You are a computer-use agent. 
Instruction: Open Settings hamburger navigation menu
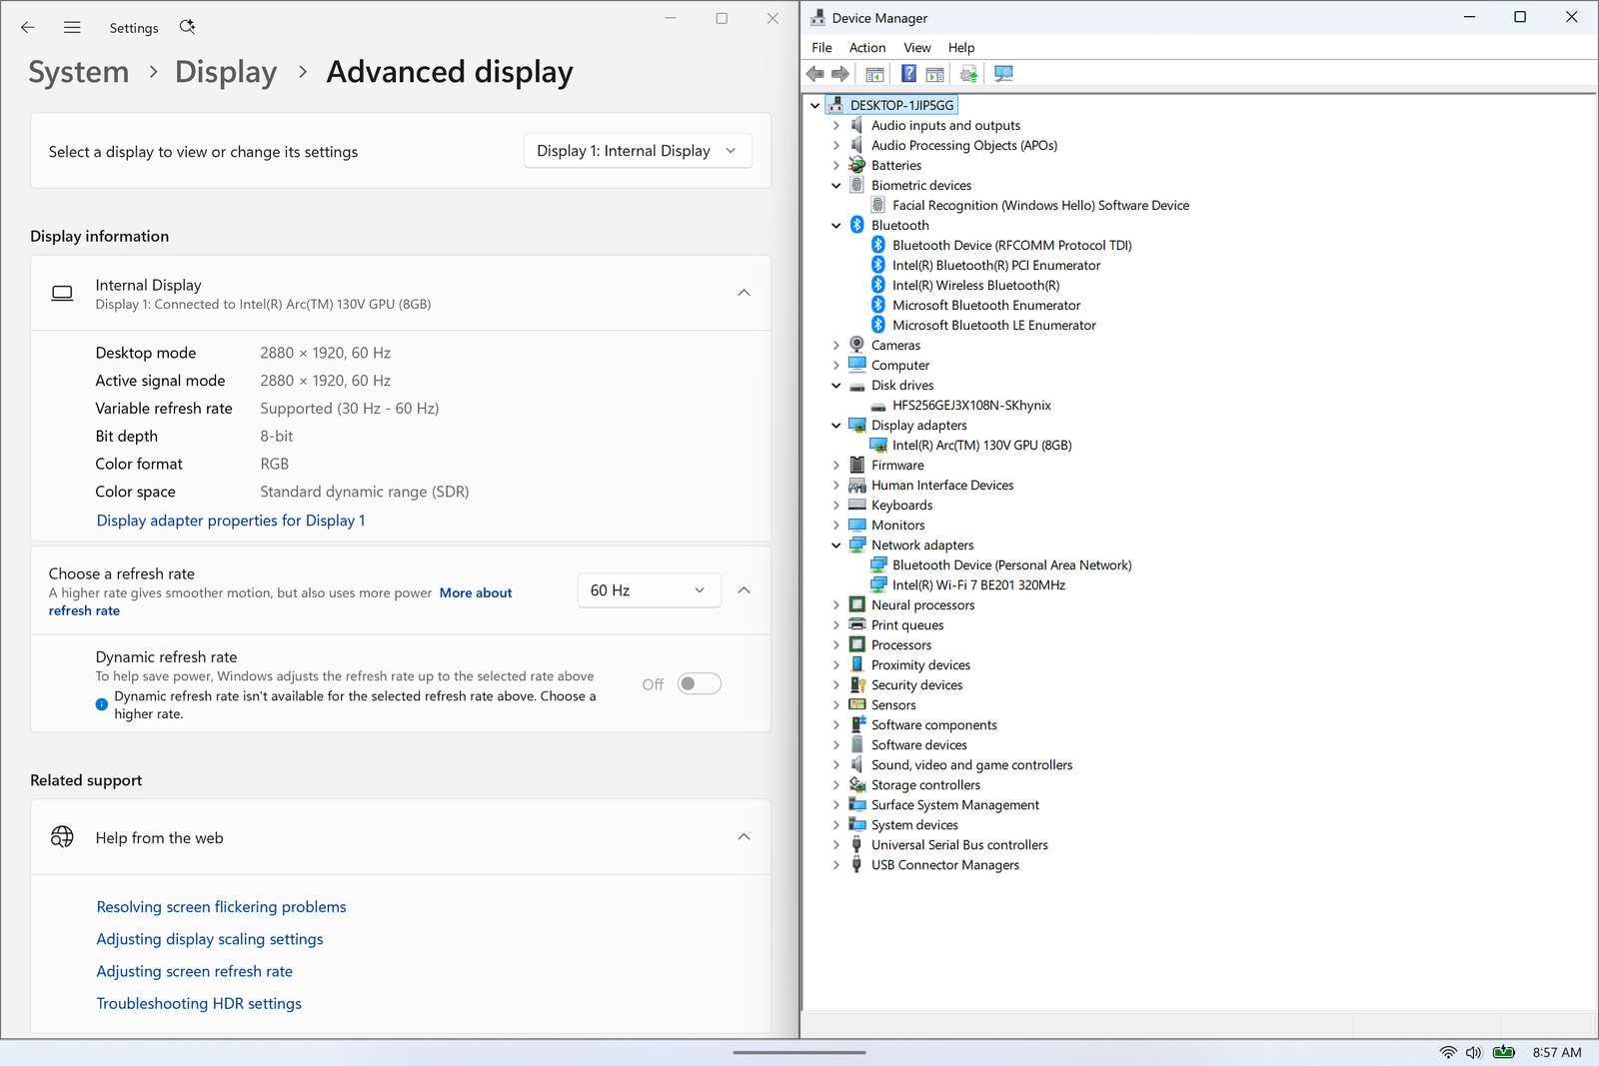pos(72,28)
